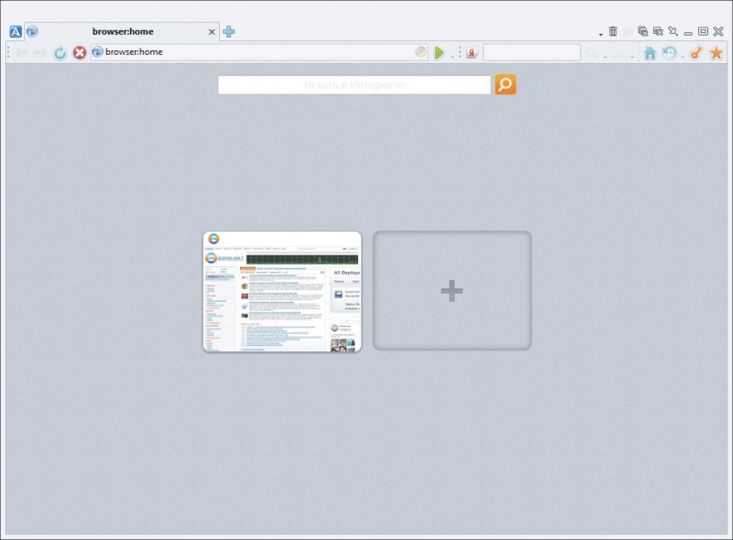Click the green Go arrow button
This screenshot has height=540, width=733.
pos(439,53)
